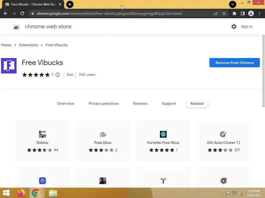Click the 550 users text
Image resolution: width=265 pixels, height=198 pixels.
(x=87, y=75)
